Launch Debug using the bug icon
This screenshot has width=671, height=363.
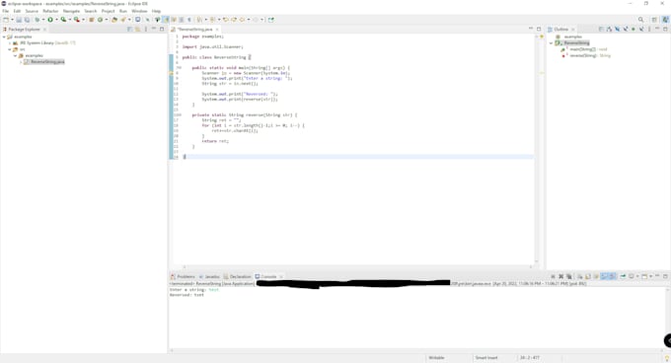[x=37, y=20]
